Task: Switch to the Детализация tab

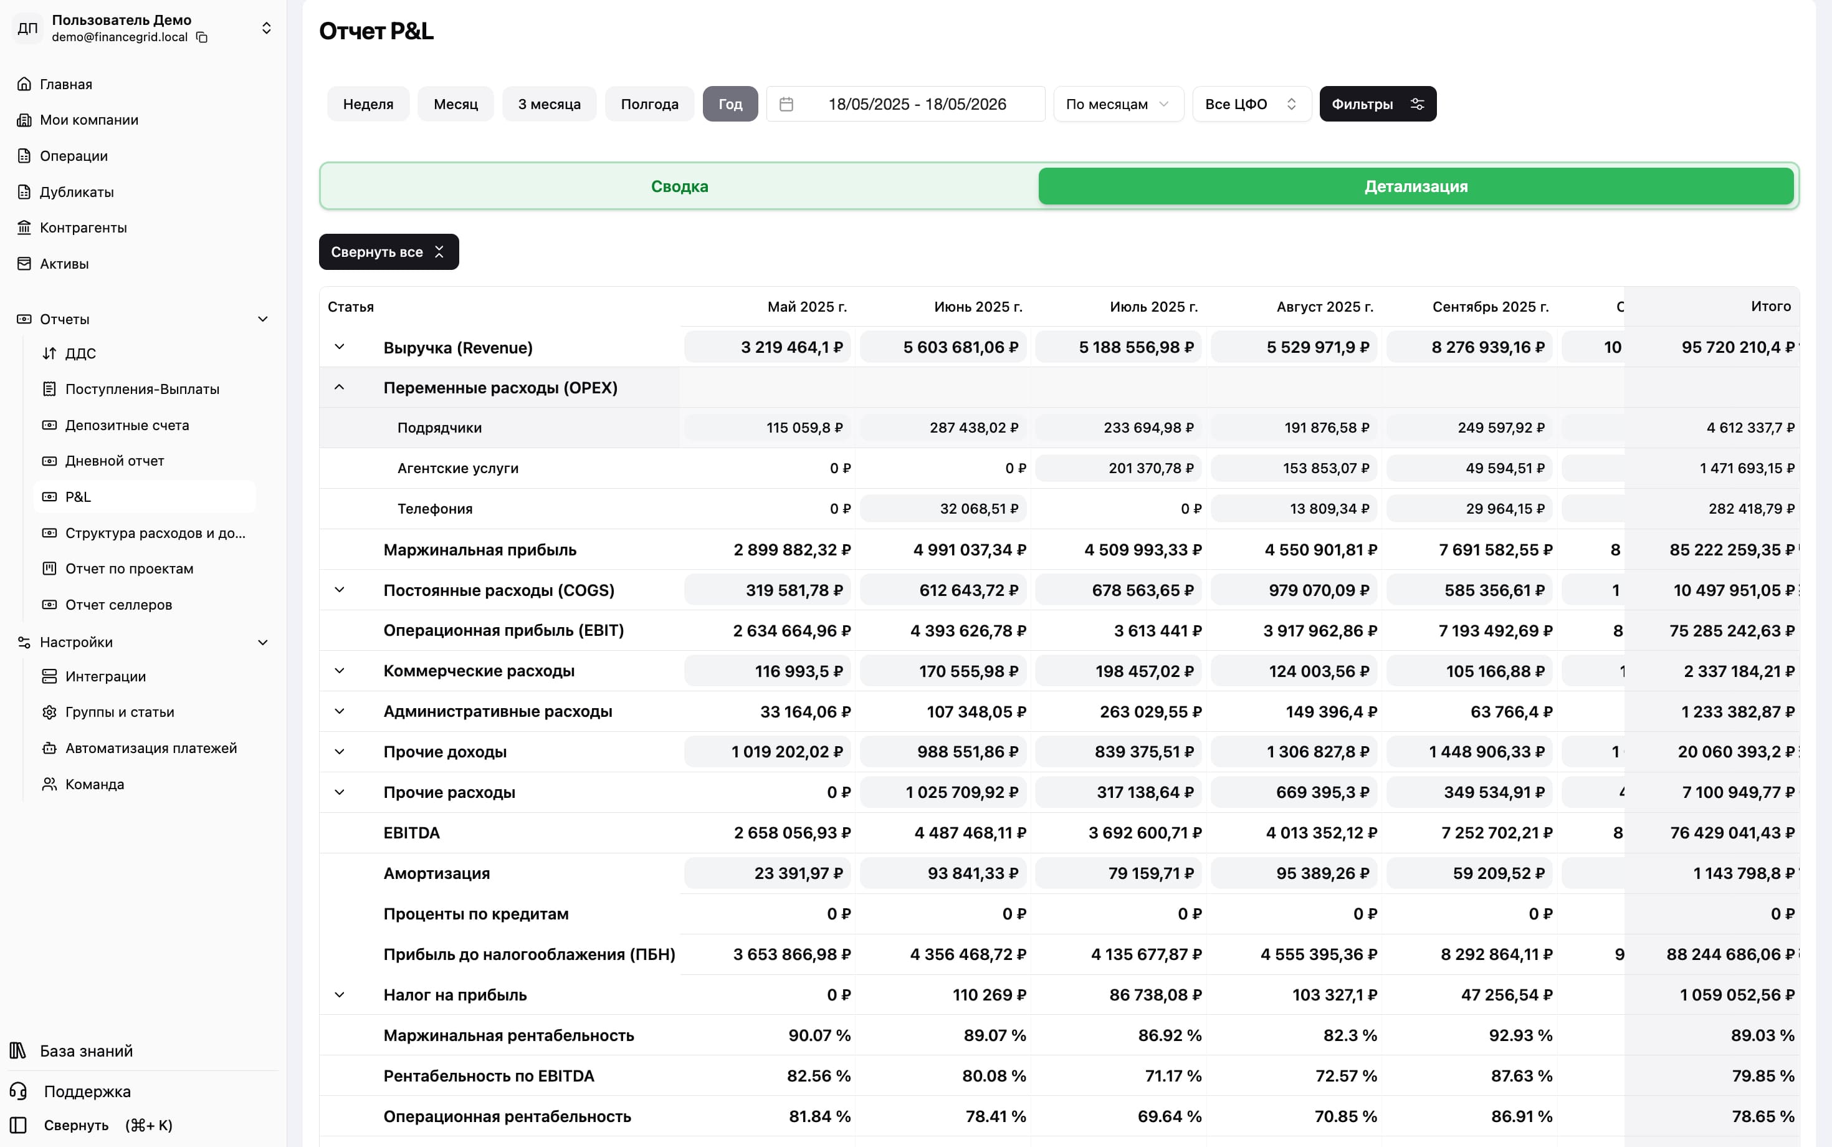Action: 1416,186
